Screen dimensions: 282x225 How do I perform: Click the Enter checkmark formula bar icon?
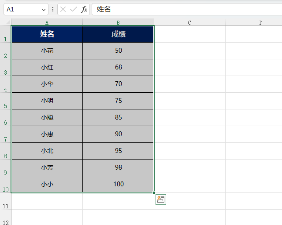coord(74,9)
